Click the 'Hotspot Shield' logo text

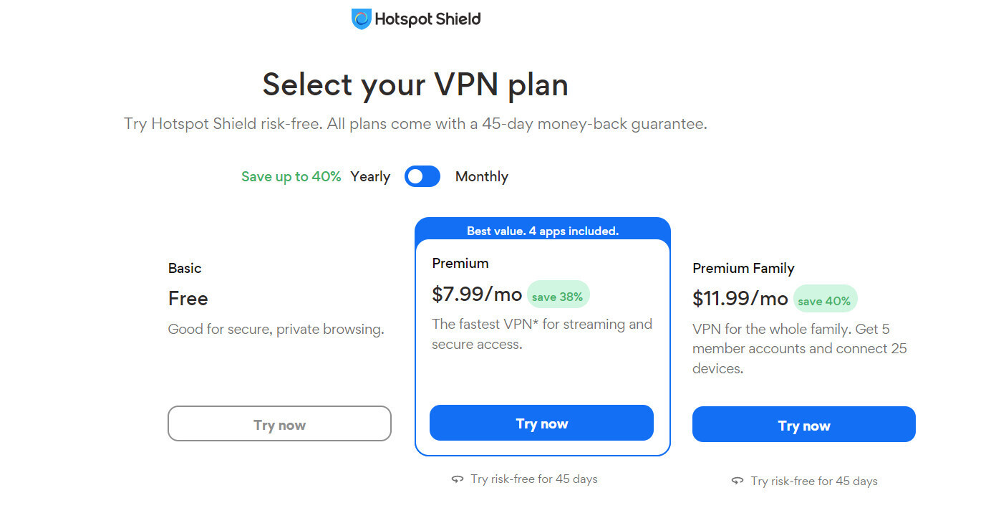tap(426, 19)
